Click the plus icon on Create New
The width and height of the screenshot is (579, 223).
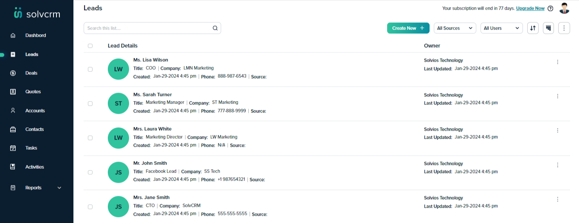422,28
